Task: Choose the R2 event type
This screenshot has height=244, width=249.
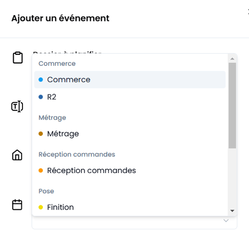Action: (130, 97)
